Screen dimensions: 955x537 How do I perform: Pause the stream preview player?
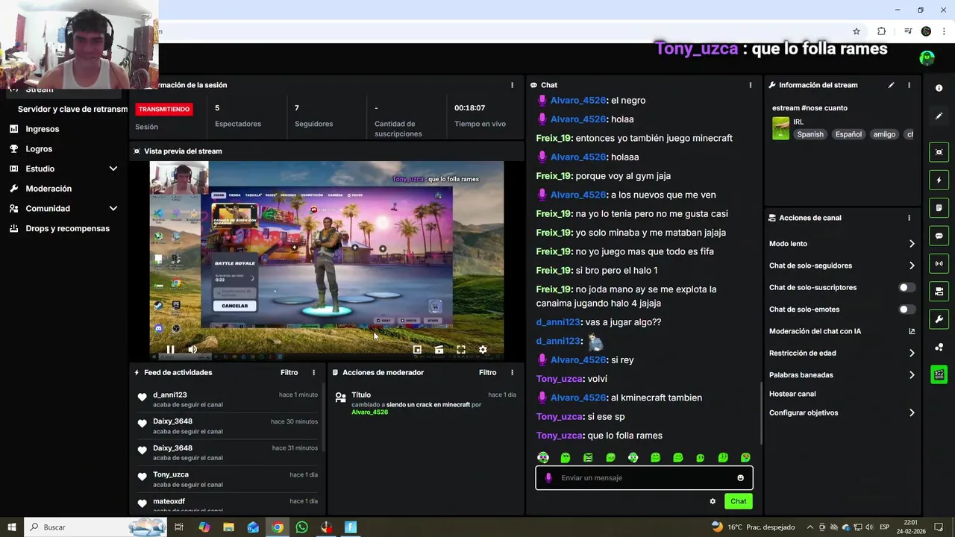click(170, 349)
